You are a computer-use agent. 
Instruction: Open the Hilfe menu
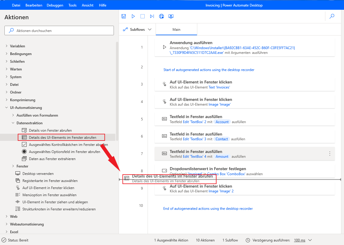pos(102,5)
